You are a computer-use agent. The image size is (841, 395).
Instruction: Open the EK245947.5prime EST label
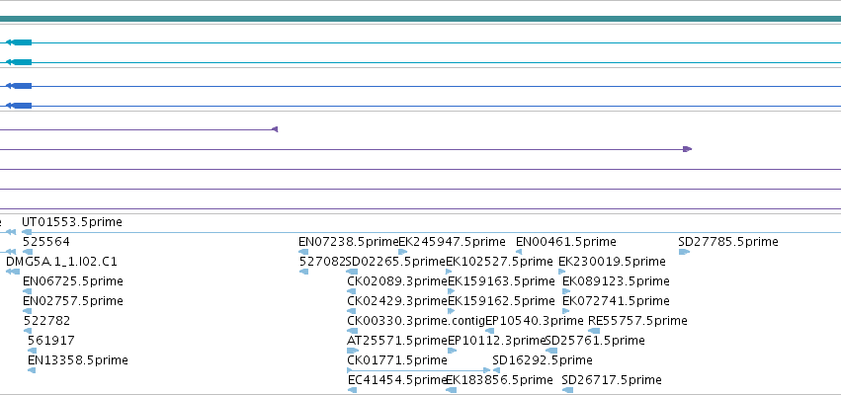coord(453,242)
